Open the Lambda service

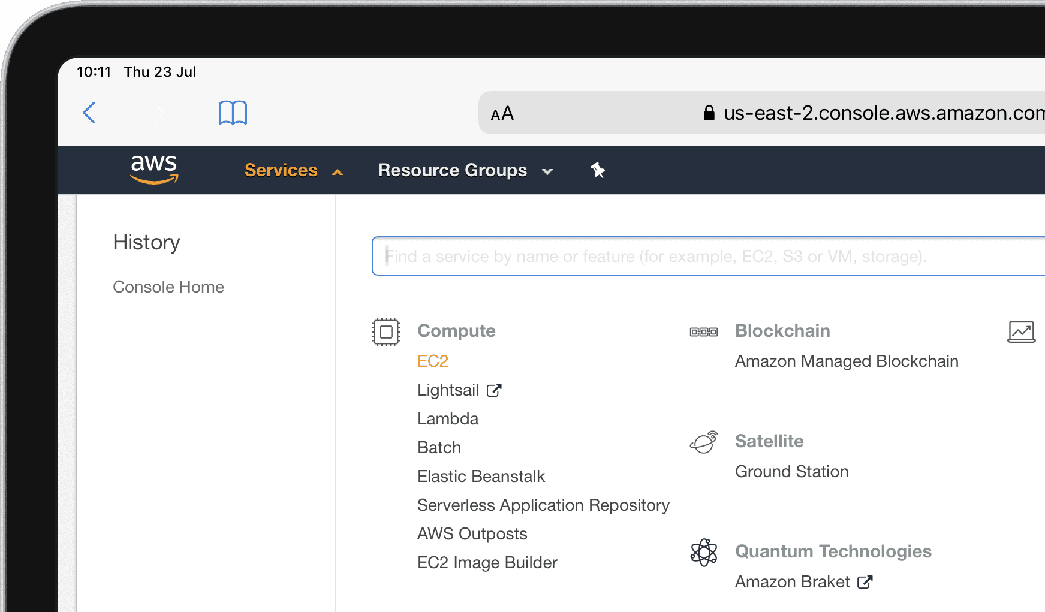[x=448, y=419]
